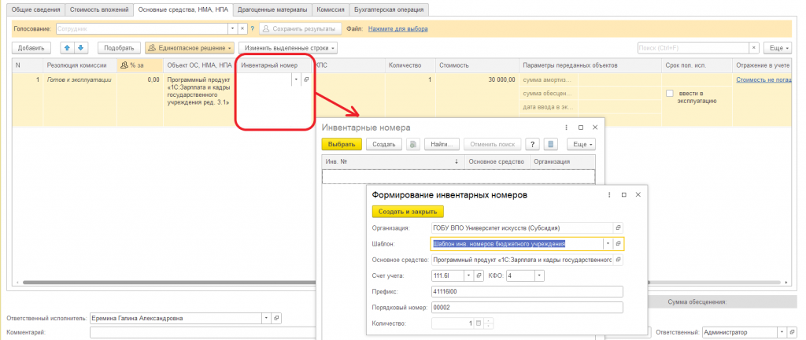Screen dimensions: 806x340
Task: Open the Единогласное решение dropdown
Action: (x=190, y=48)
